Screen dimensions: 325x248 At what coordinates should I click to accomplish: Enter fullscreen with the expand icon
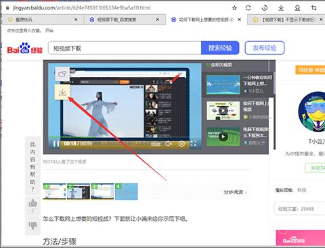194,143
